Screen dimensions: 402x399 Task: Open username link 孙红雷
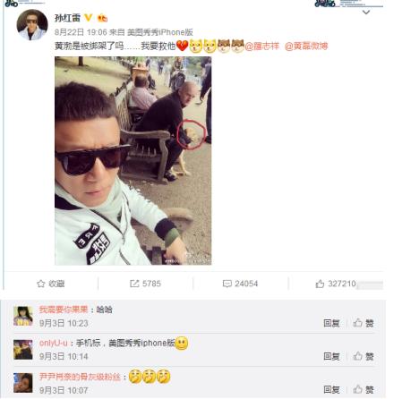(67, 18)
